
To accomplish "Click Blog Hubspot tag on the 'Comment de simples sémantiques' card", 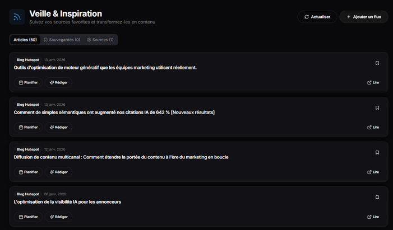I will pos(28,105).
